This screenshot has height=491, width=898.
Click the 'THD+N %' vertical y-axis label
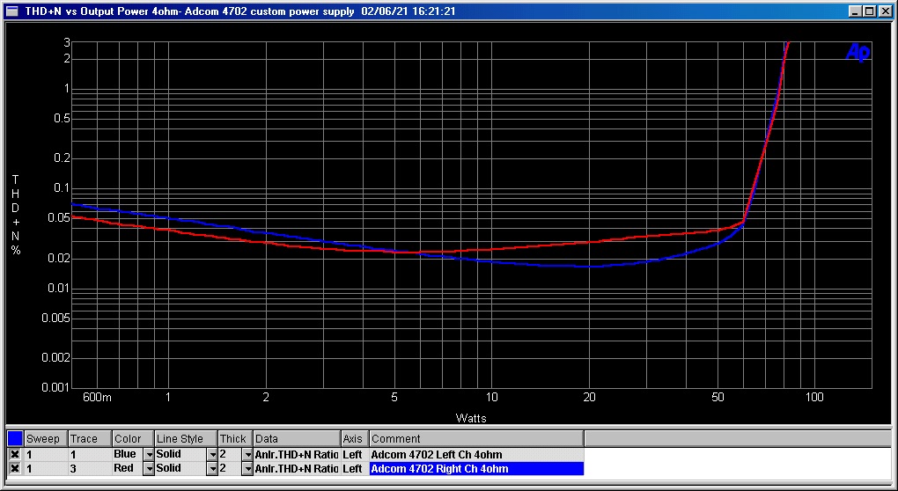click(16, 216)
